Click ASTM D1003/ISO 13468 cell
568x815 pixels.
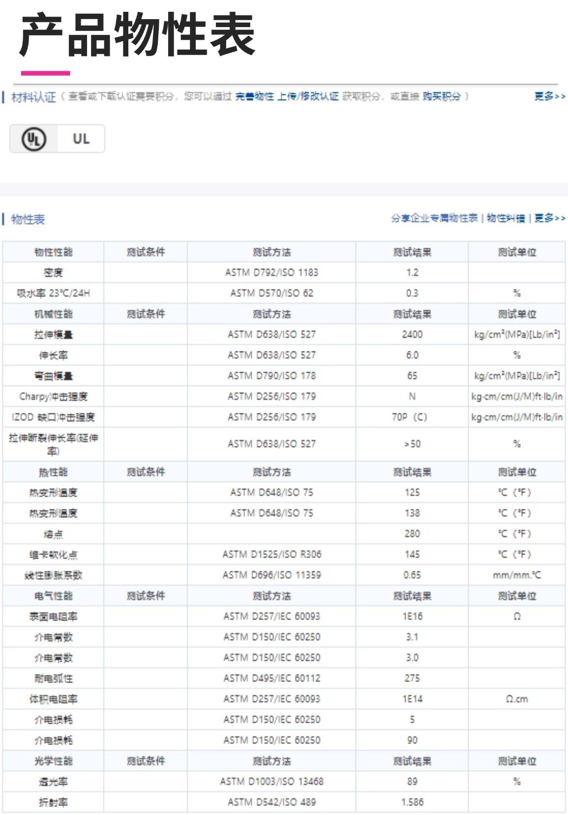(x=271, y=782)
